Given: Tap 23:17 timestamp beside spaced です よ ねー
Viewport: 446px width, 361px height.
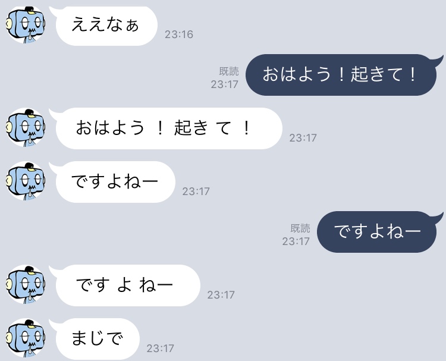Looking at the screenshot, I should pos(221,295).
